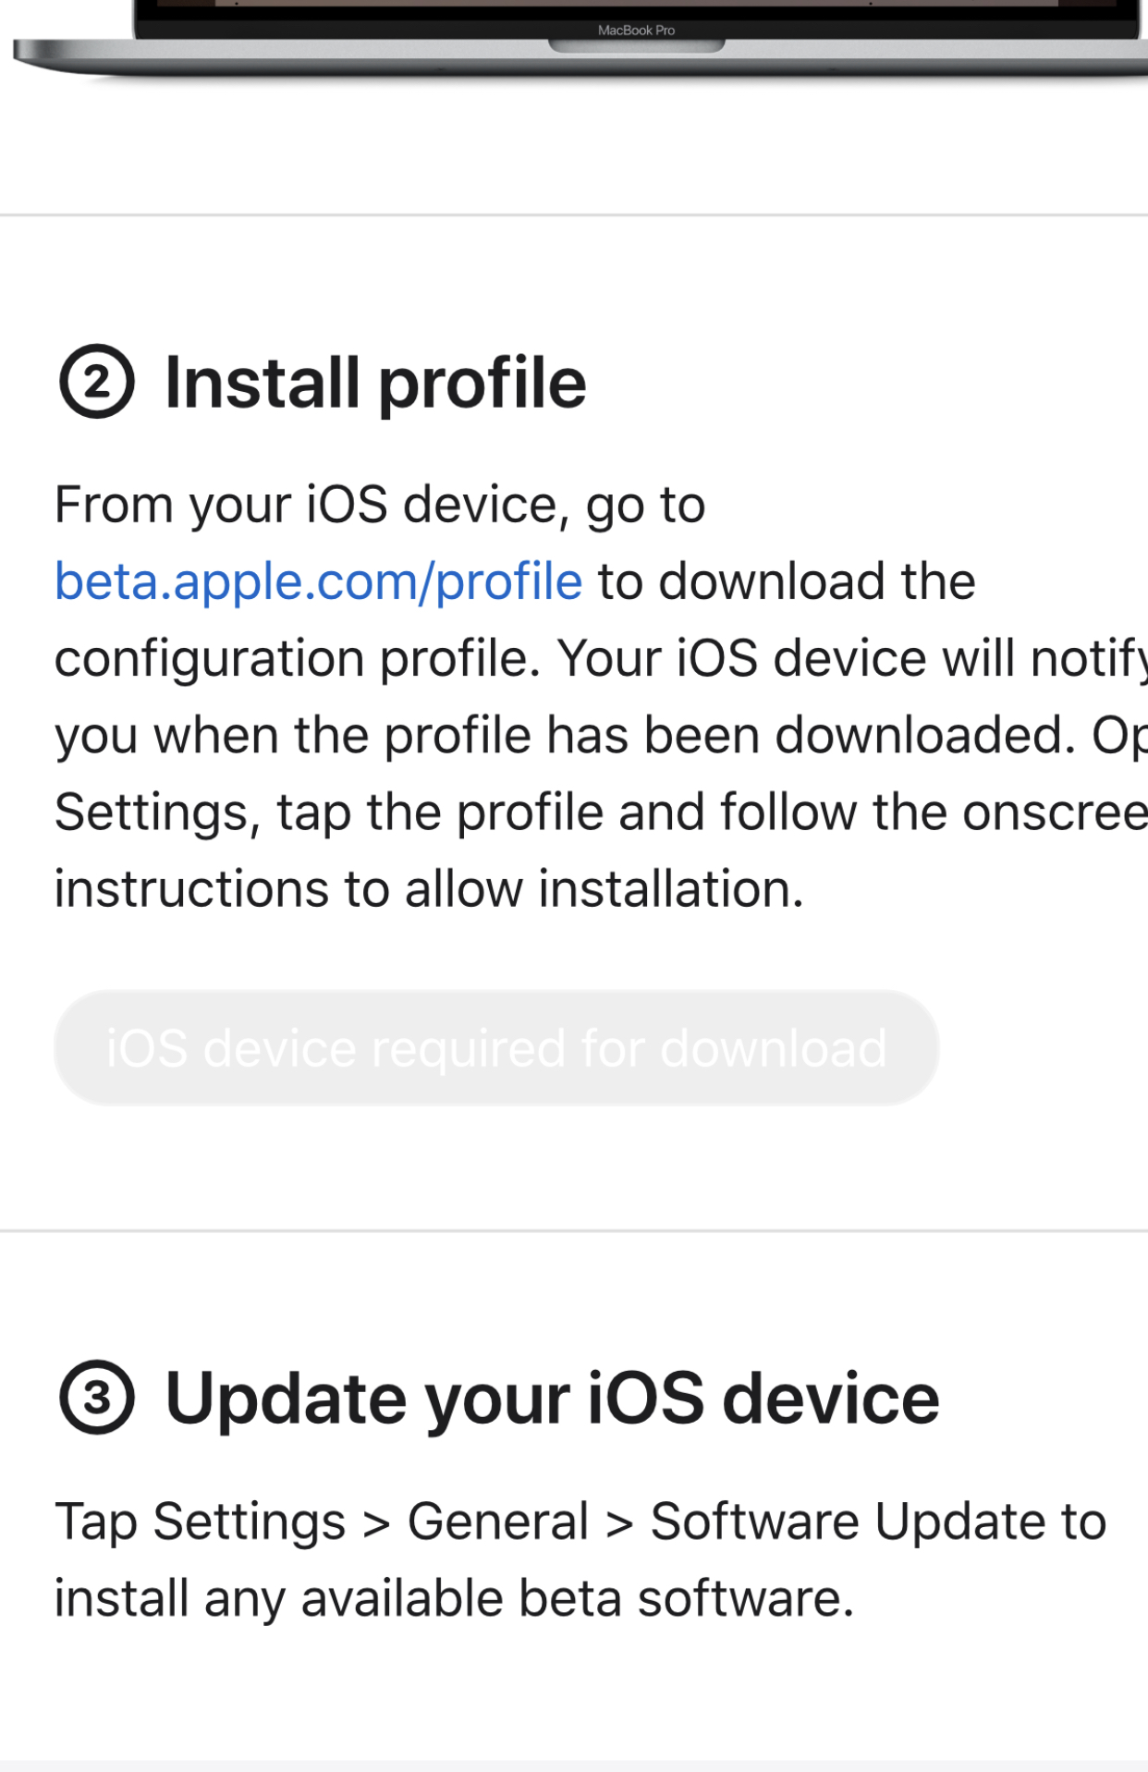Click the word 'General' in the step 3 path
Screen dimensions: 1148x1772
(497, 1521)
